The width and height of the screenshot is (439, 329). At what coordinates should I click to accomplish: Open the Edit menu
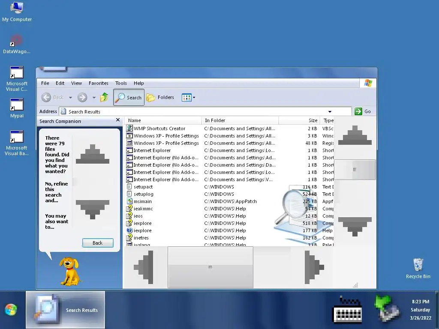click(x=60, y=83)
